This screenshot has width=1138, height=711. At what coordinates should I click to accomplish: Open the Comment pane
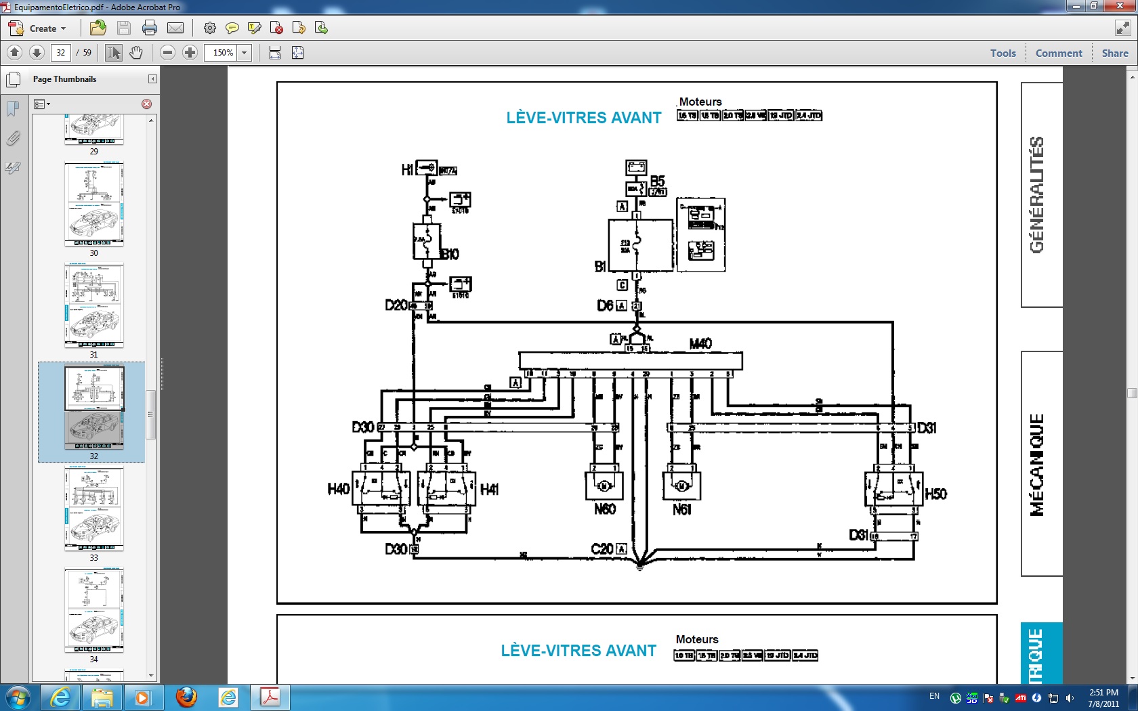pyautogui.click(x=1058, y=53)
